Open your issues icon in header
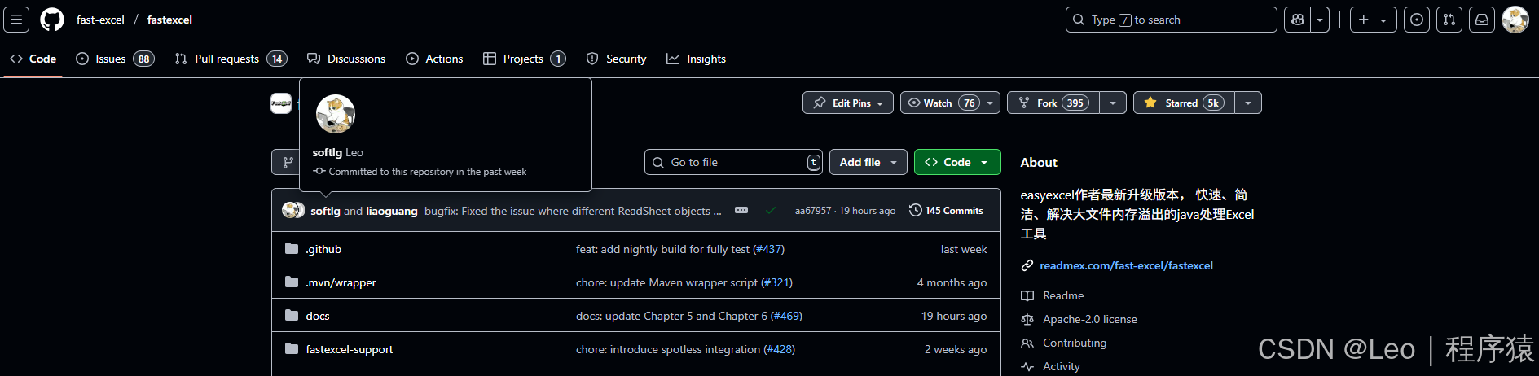Image resolution: width=1539 pixels, height=376 pixels. pyautogui.click(x=1417, y=20)
